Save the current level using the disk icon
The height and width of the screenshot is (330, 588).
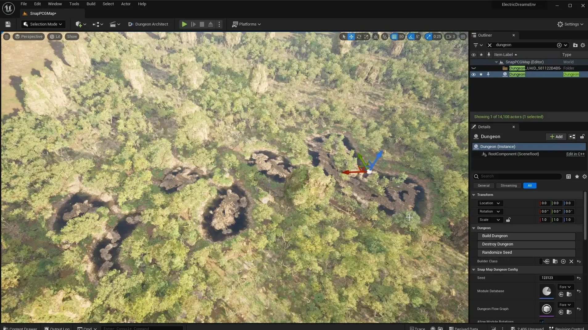tap(8, 24)
